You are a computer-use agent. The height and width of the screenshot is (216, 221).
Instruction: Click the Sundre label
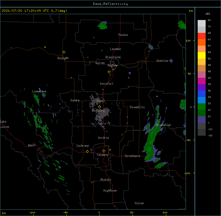pos(75,100)
